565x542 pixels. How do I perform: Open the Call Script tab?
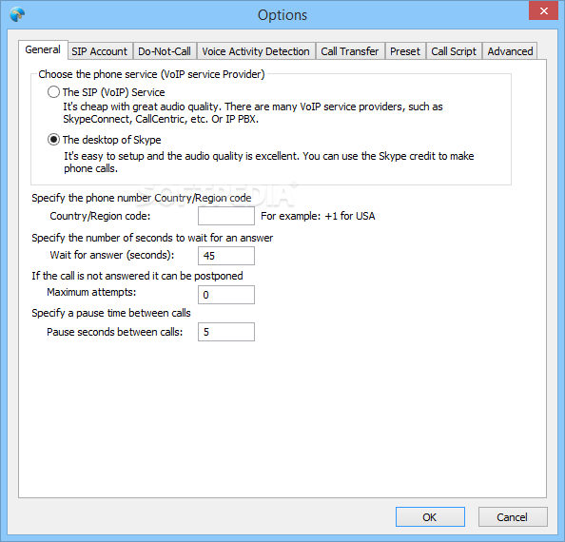click(454, 51)
